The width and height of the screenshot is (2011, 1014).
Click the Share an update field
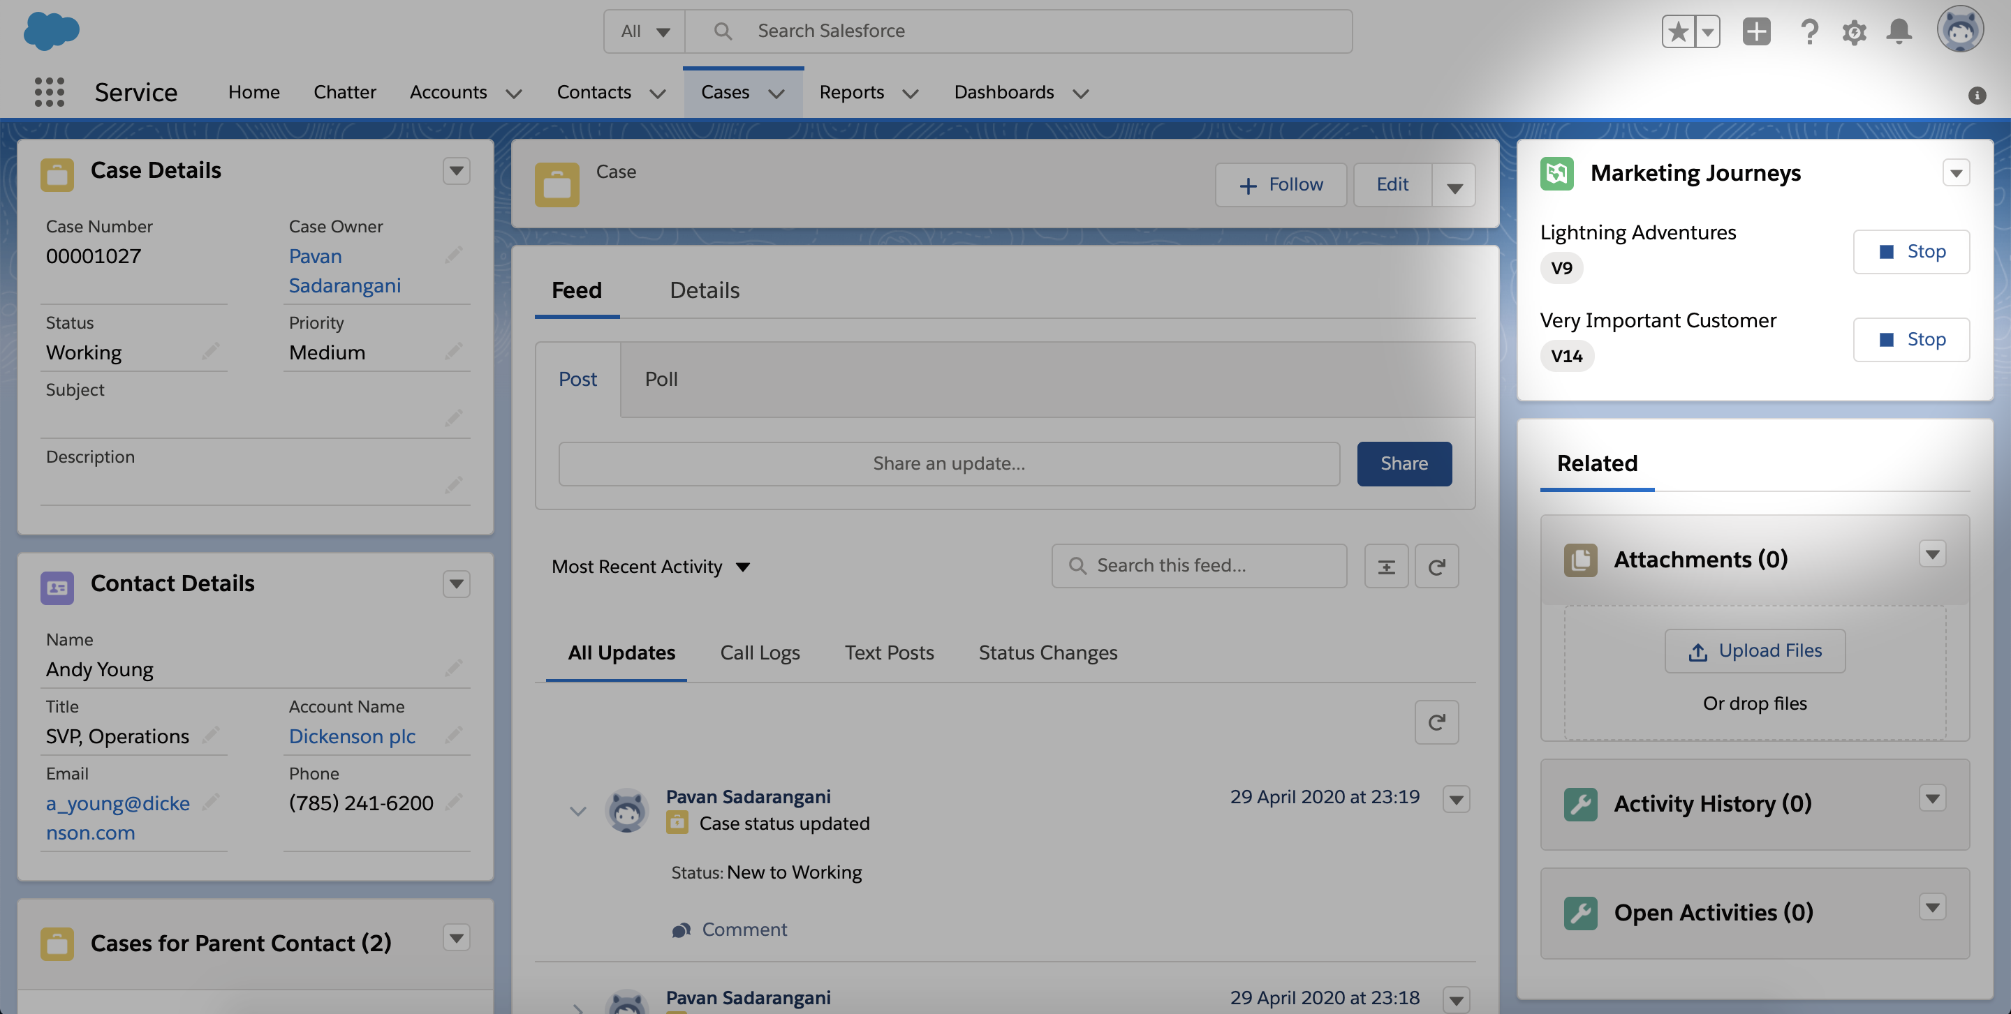click(948, 463)
